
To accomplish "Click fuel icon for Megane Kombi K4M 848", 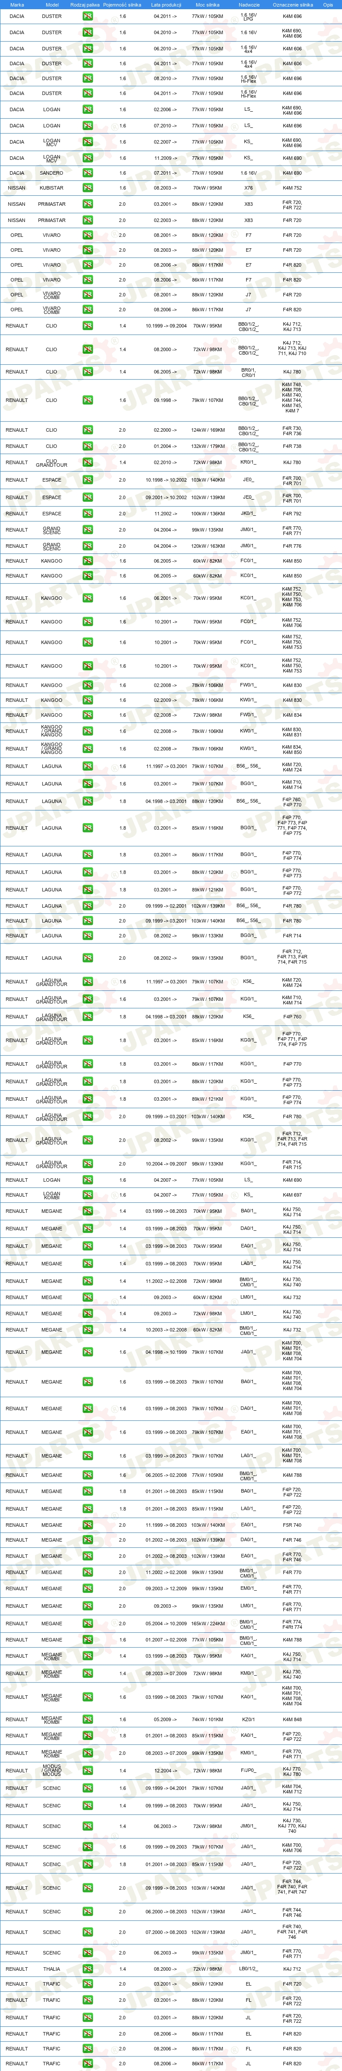I will [x=87, y=1720].
